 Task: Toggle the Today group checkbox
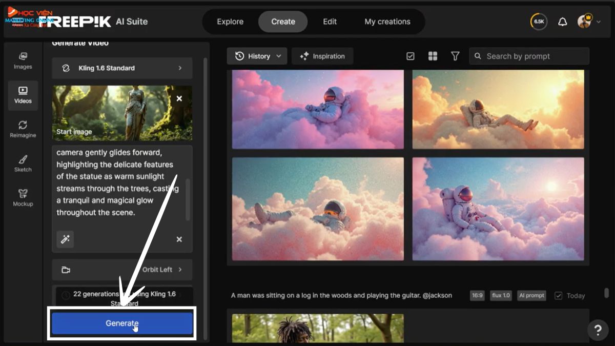tap(559, 296)
